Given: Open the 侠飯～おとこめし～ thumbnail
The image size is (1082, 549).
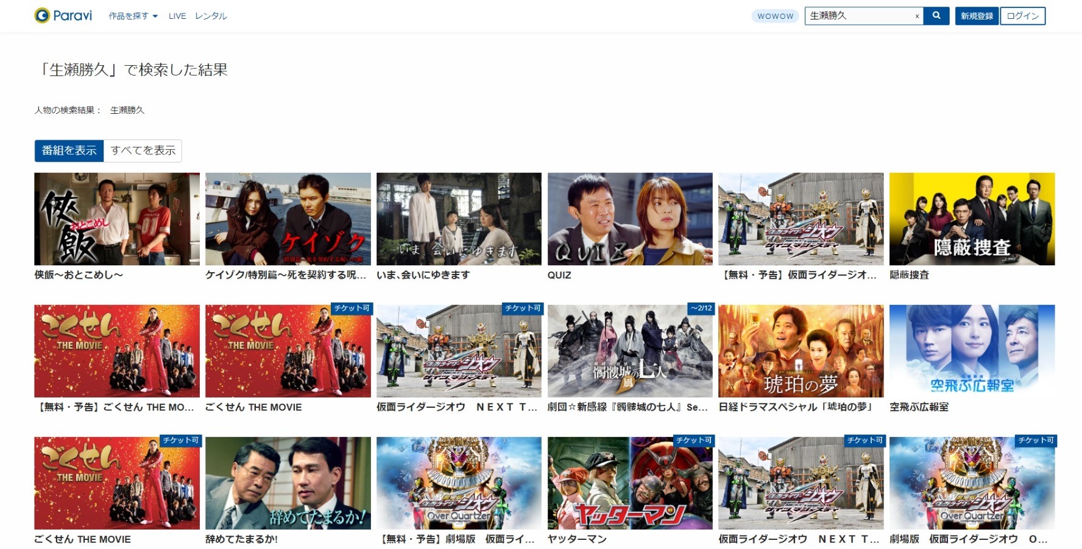Looking at the screenshot, I should click(x=117, y=219).
